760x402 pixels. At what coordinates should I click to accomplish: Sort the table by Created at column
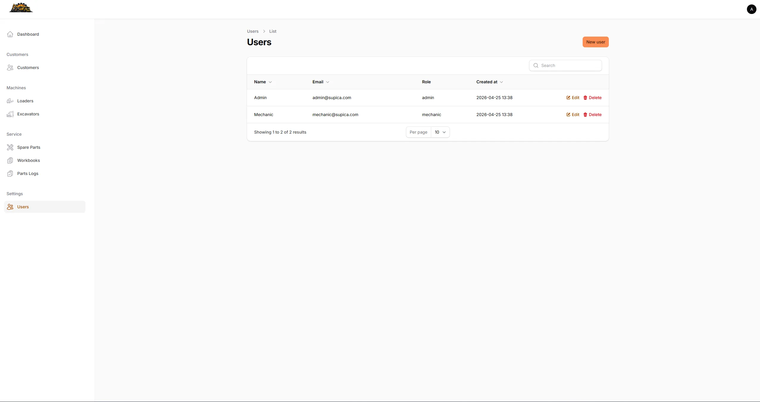(490, 82)
